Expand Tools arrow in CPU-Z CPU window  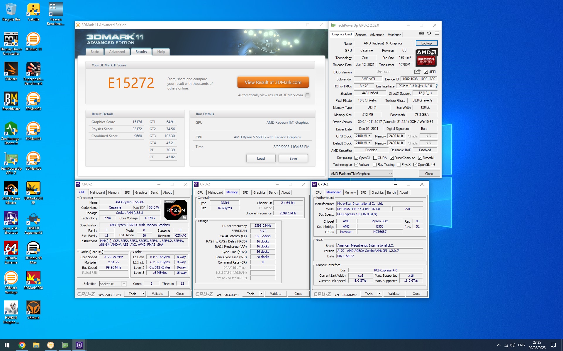tap(143, 294)
